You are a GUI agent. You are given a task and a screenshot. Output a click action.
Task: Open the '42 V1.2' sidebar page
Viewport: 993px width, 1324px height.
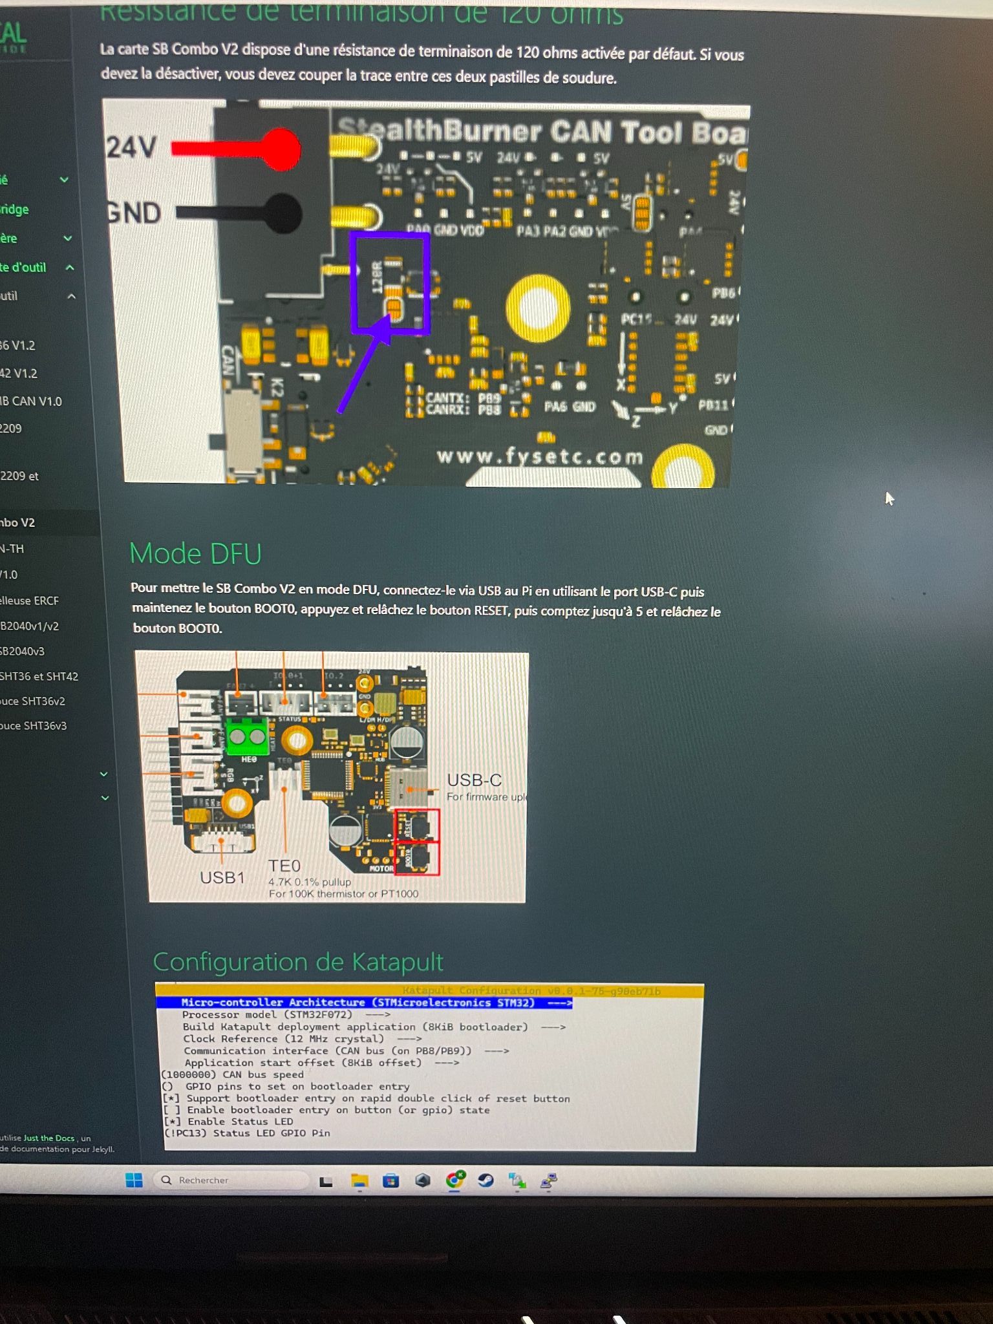(x=19, y=373)
